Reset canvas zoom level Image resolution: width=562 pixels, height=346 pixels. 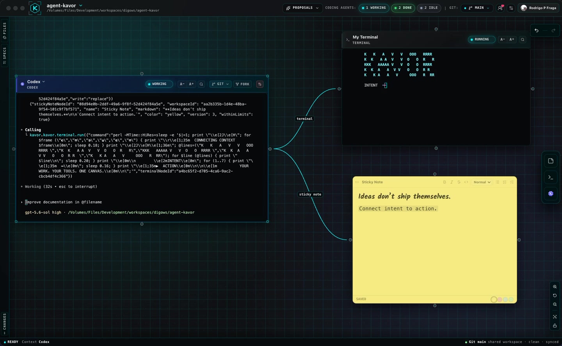555,296
